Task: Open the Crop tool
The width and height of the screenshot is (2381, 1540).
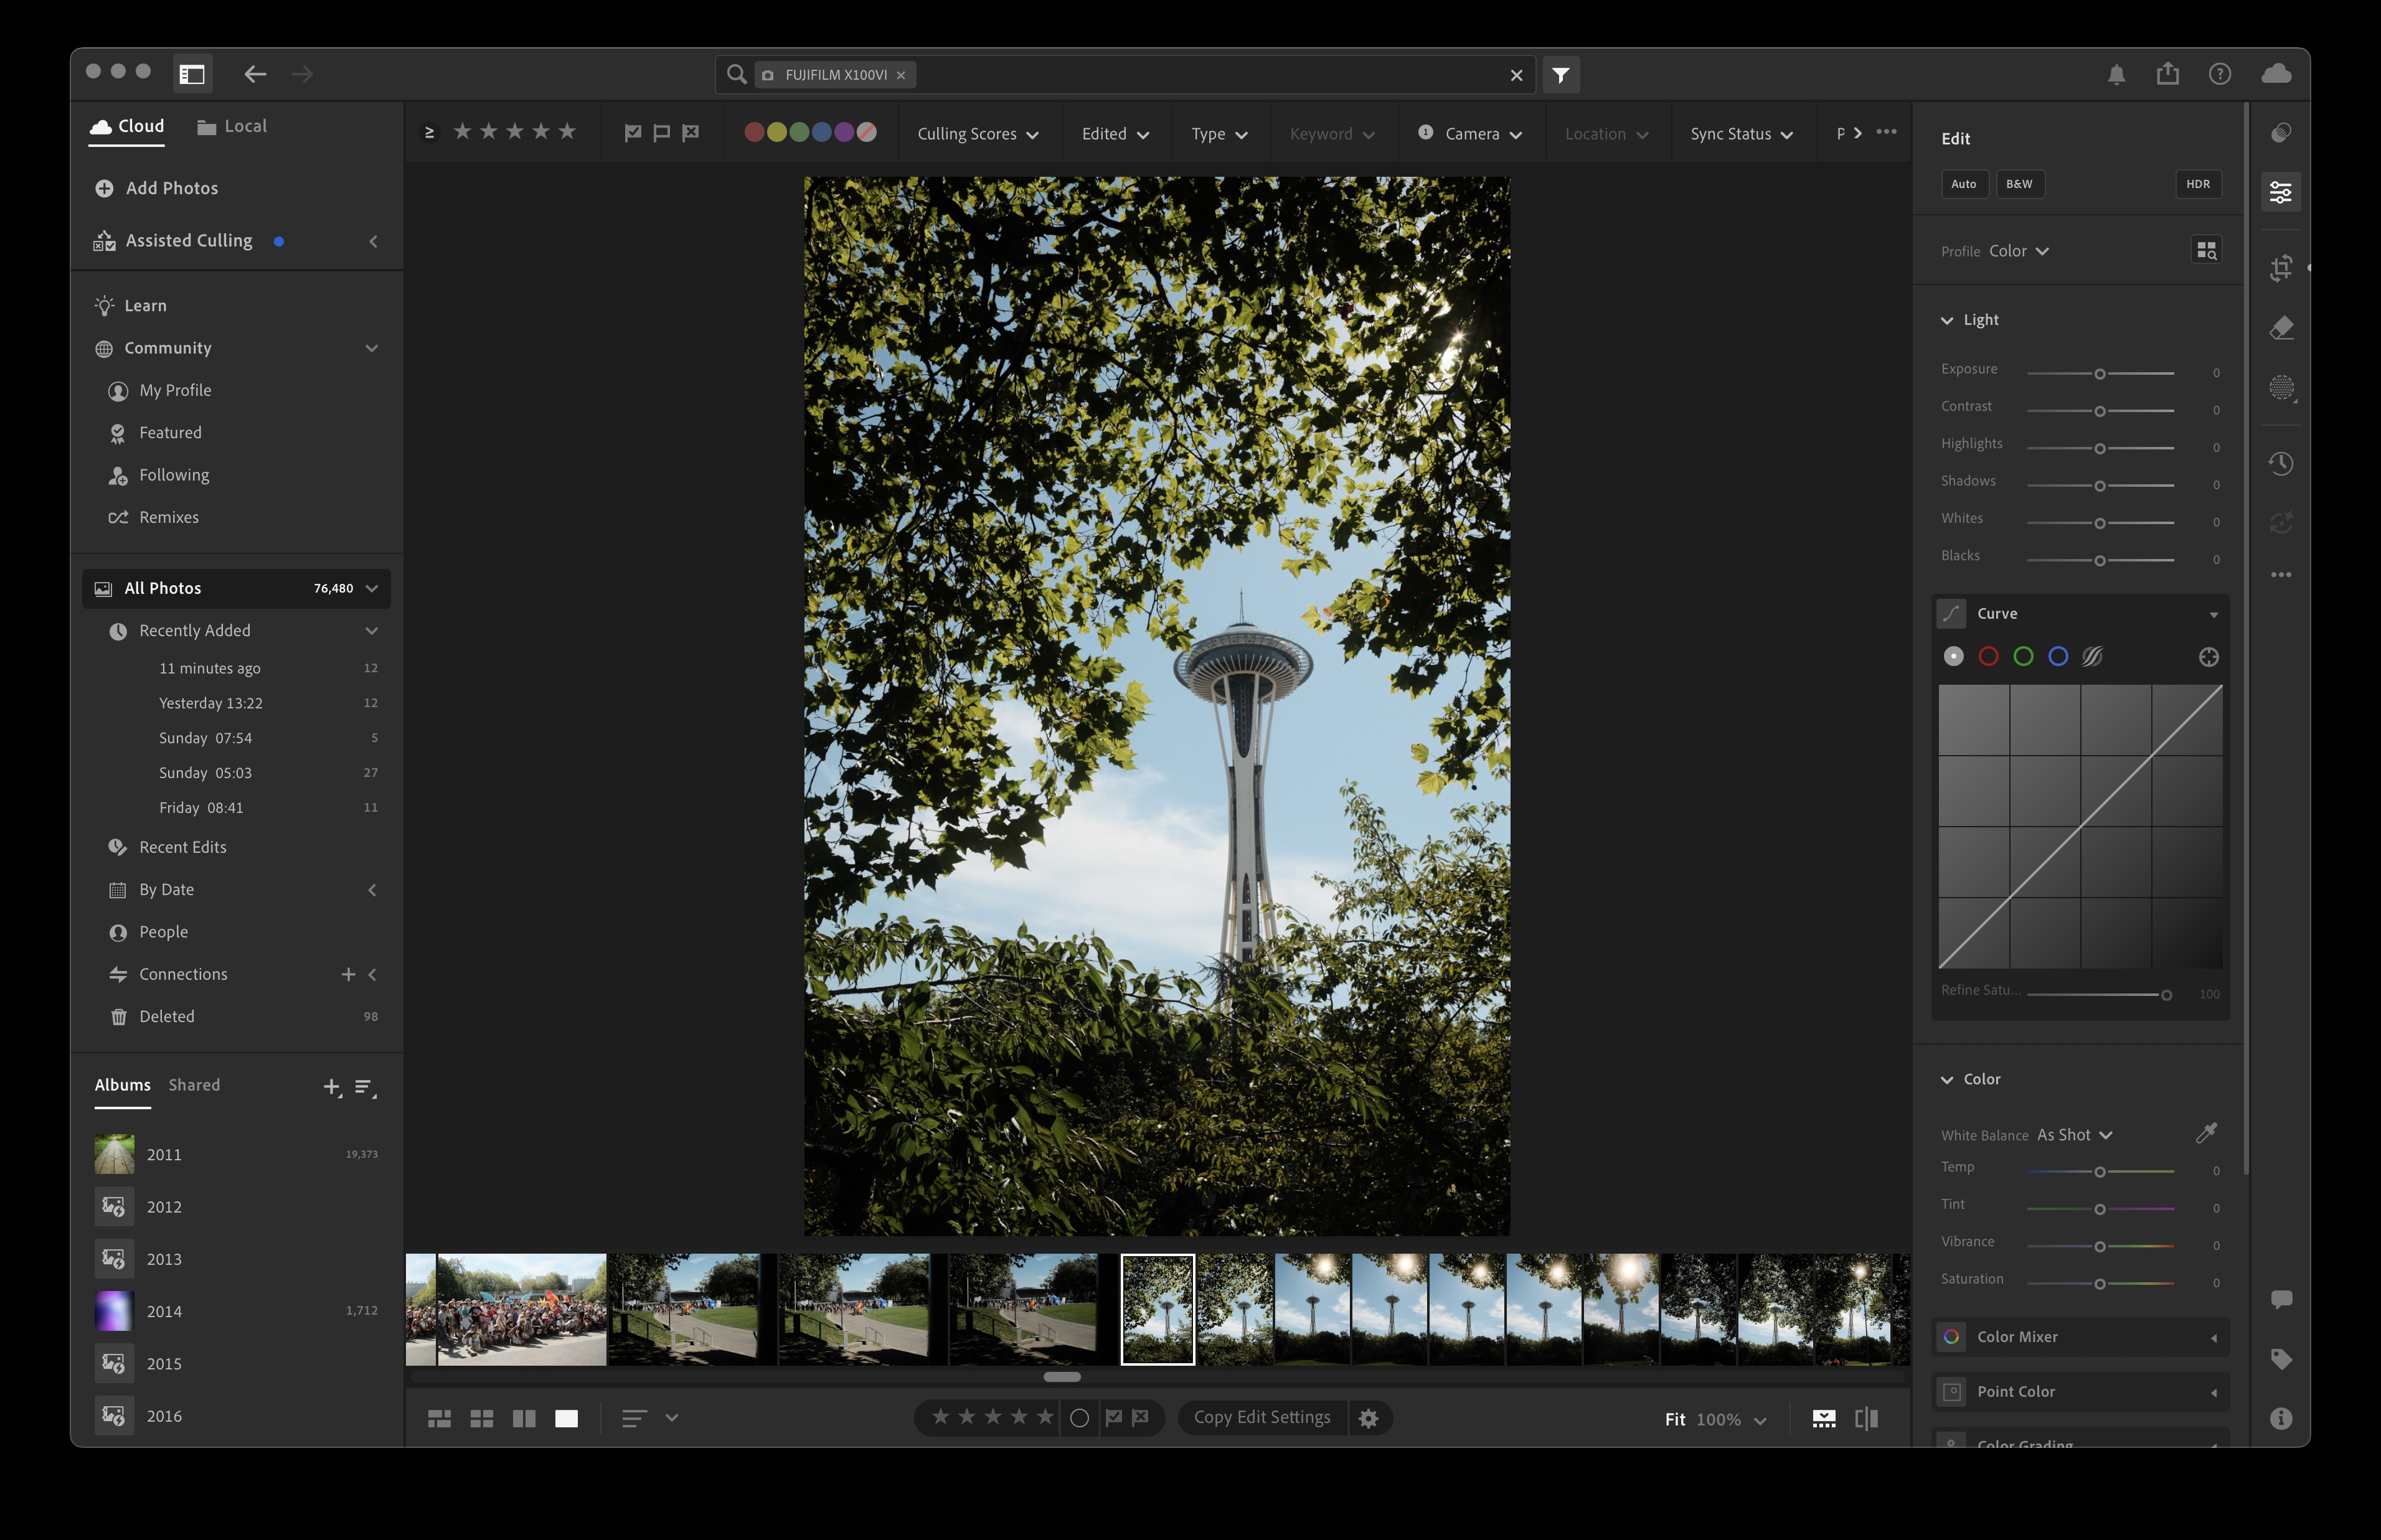Action: point(2283,268)
